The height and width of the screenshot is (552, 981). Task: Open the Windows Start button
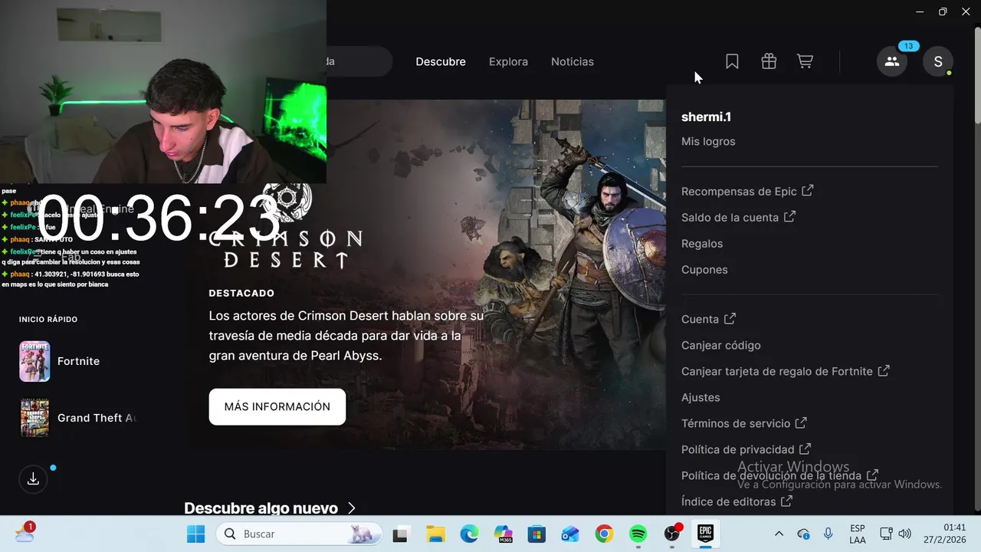pos(196,534)
